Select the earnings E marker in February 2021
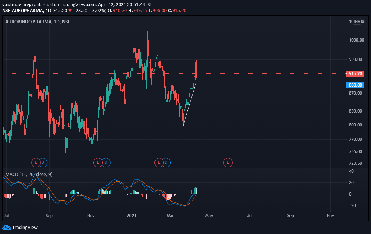 [159, 162]
